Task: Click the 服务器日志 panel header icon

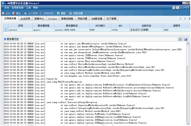Action: pyautogui.click(x=5, y=39)
